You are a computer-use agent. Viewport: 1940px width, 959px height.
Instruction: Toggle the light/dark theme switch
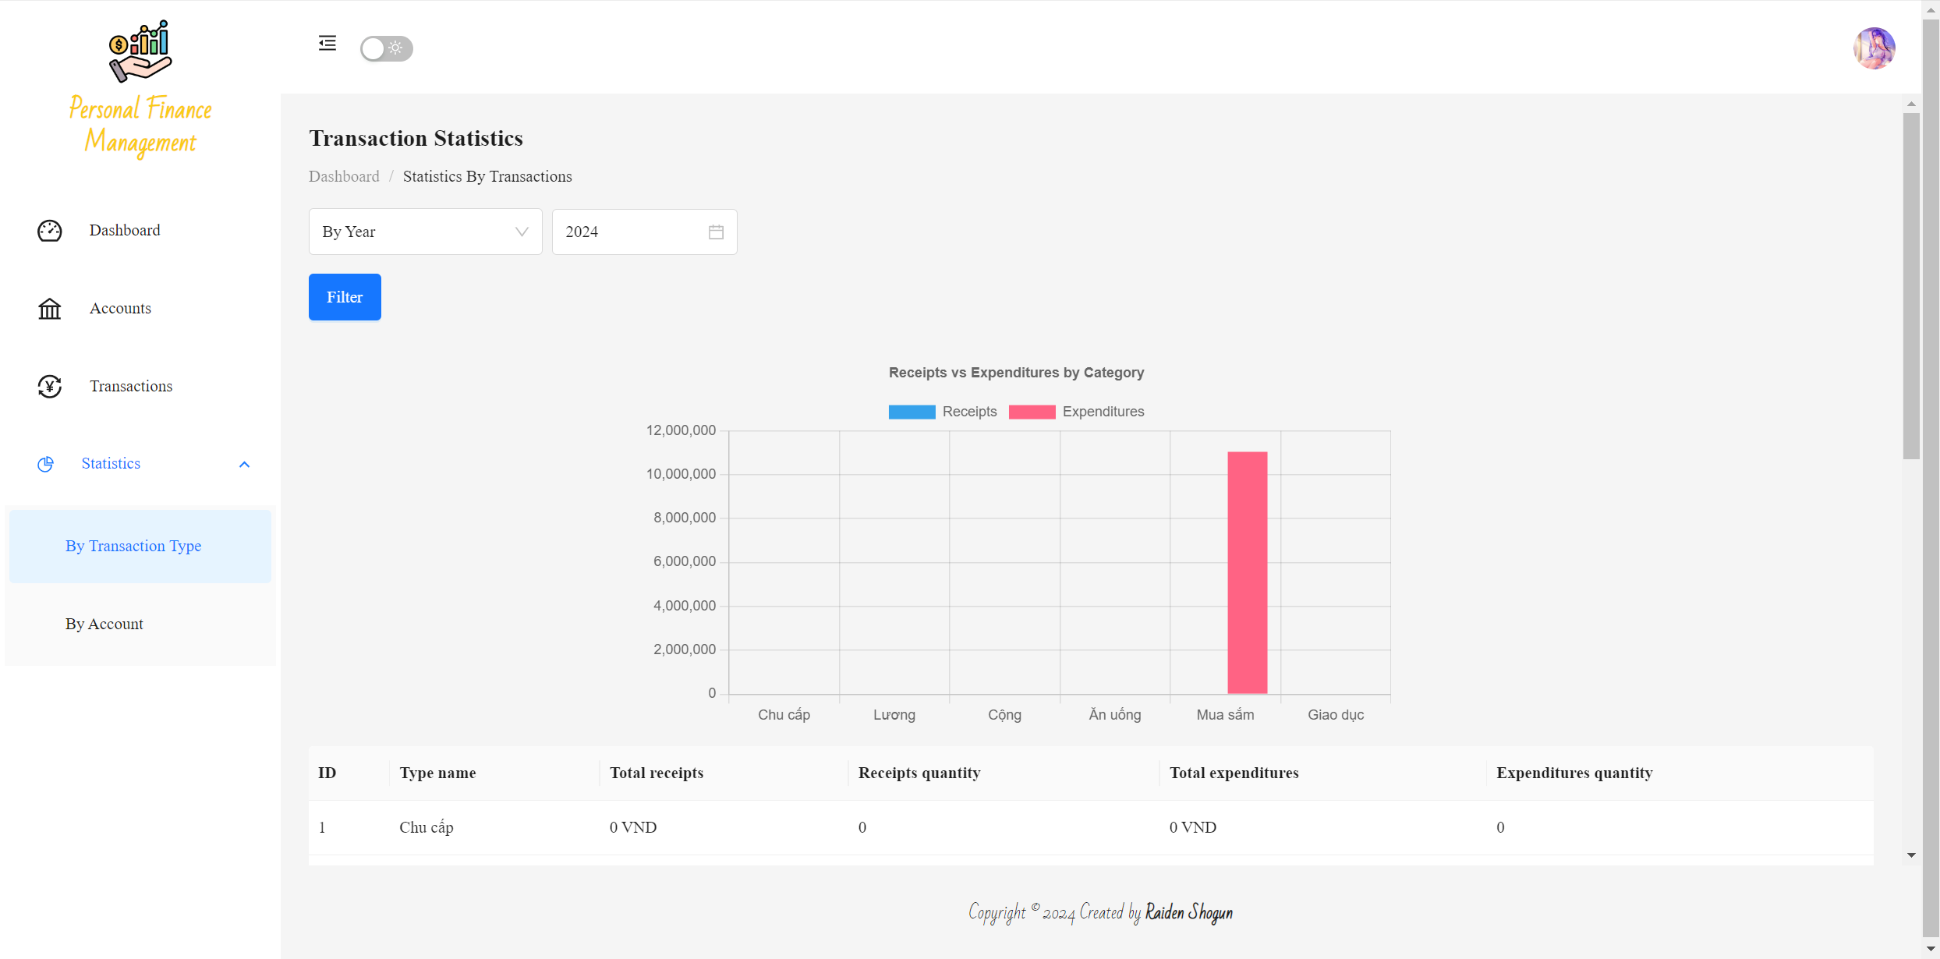click(x=386, y=48)
